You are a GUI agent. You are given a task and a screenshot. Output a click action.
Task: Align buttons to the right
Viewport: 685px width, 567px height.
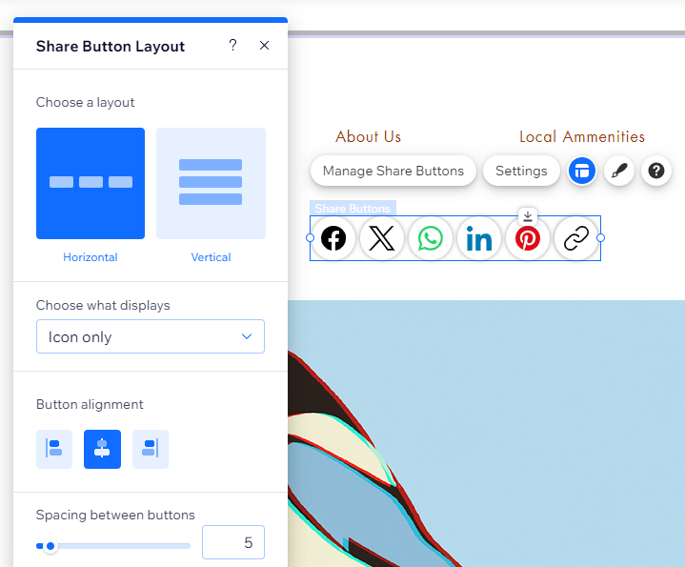[150, 449]
